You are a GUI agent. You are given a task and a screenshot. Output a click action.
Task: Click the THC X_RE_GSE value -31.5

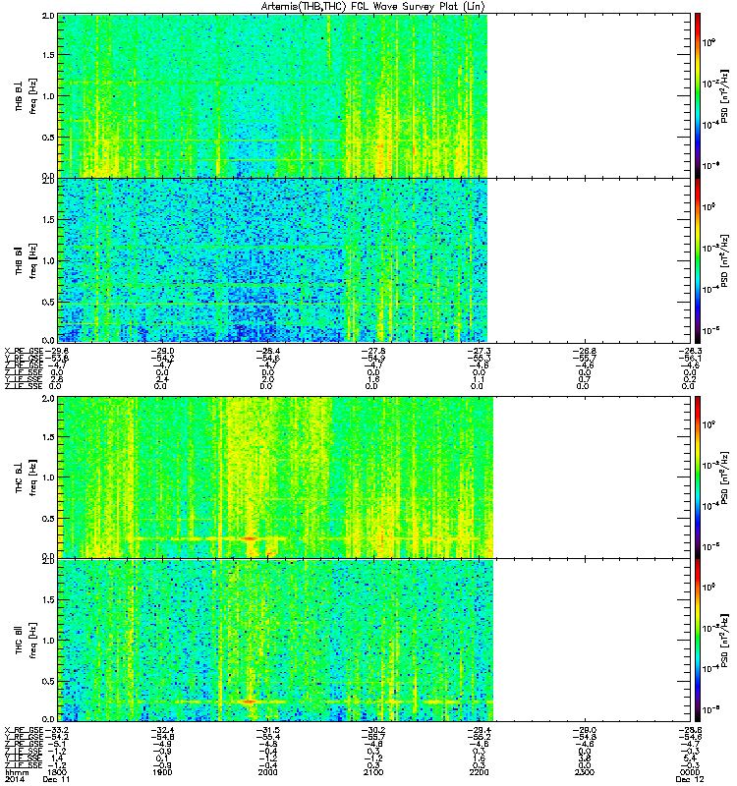(x=267, y=730)
